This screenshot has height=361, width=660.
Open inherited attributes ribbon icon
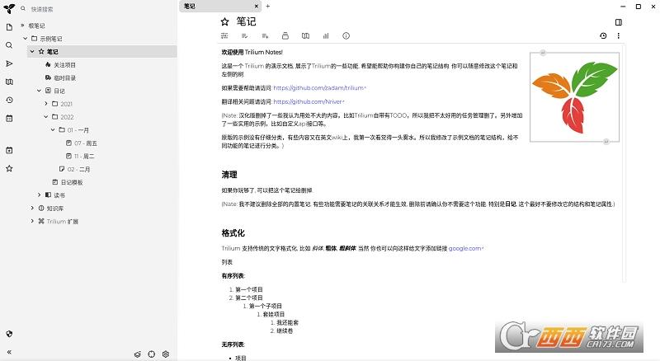tap(265, 35)
